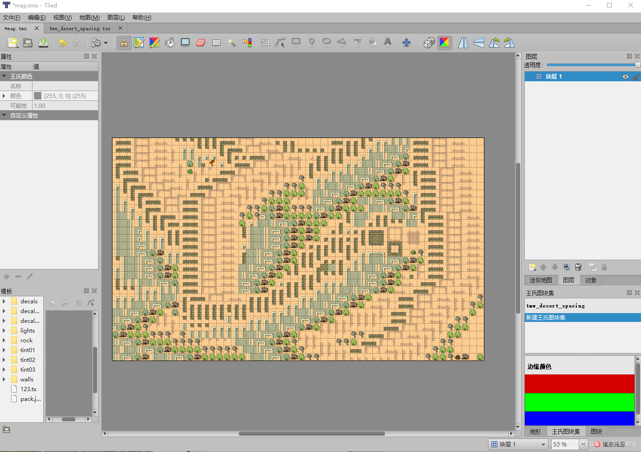Undo the last action from toolbar

tap(62, 43)
